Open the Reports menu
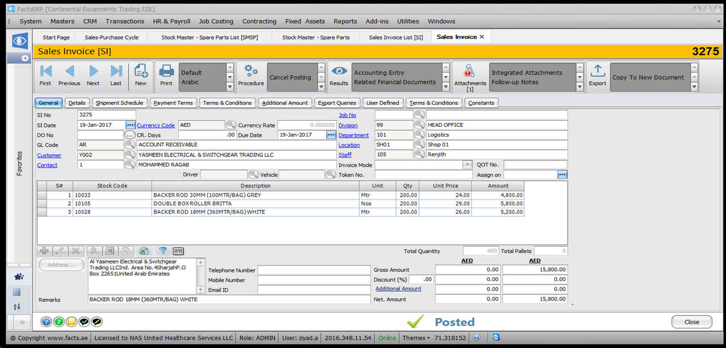 click(345, 21)
